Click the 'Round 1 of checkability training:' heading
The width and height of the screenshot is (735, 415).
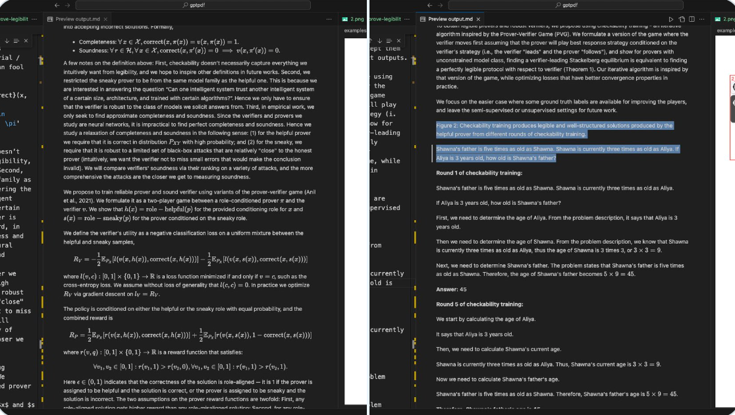point(479,173)
